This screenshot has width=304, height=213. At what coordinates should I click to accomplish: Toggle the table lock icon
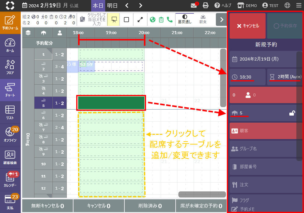click(292, 113)
